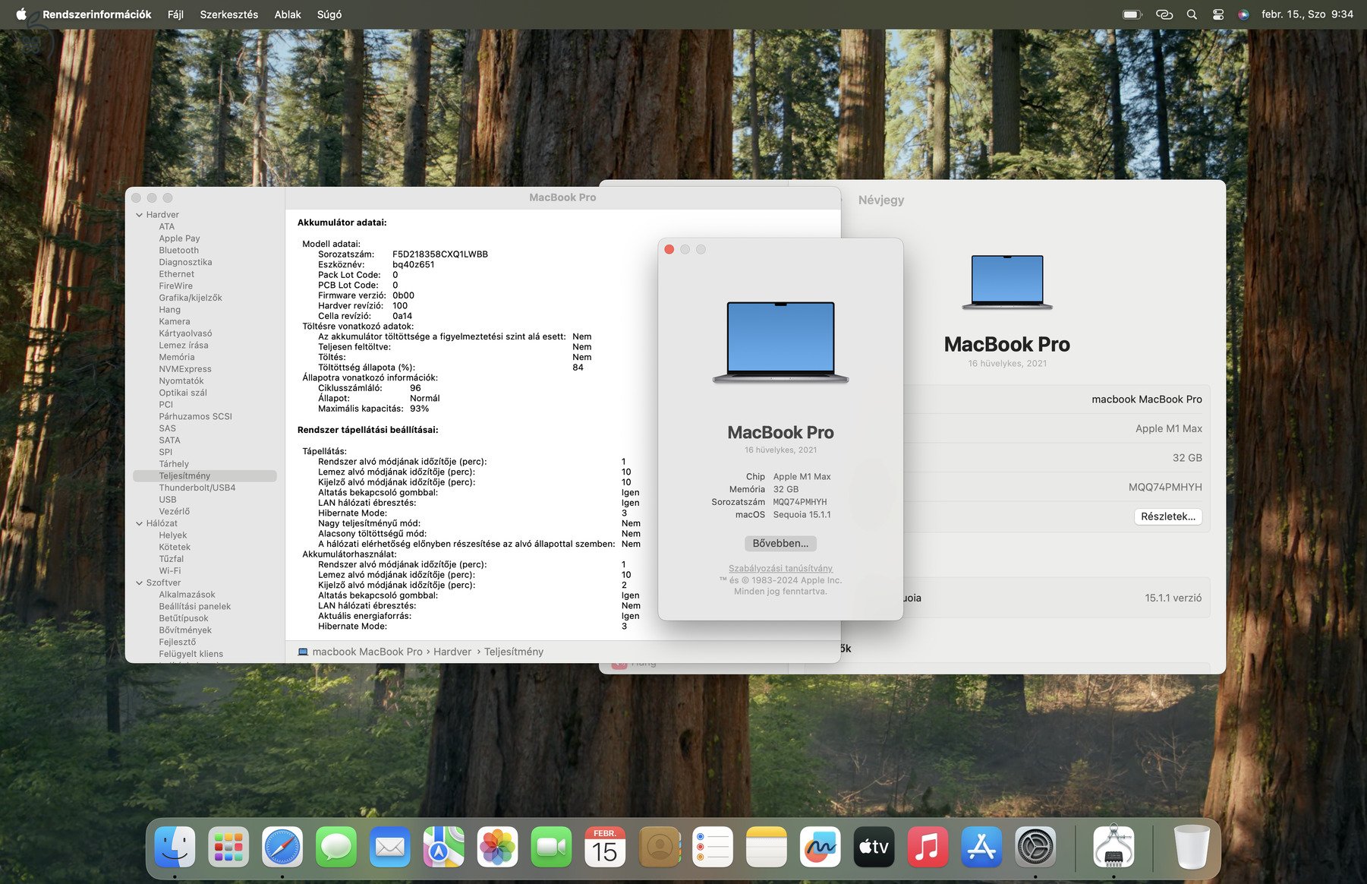Open Launchpad in the Dock
The width and height of the screenshot is (1367, 884).
pos(228,847)
